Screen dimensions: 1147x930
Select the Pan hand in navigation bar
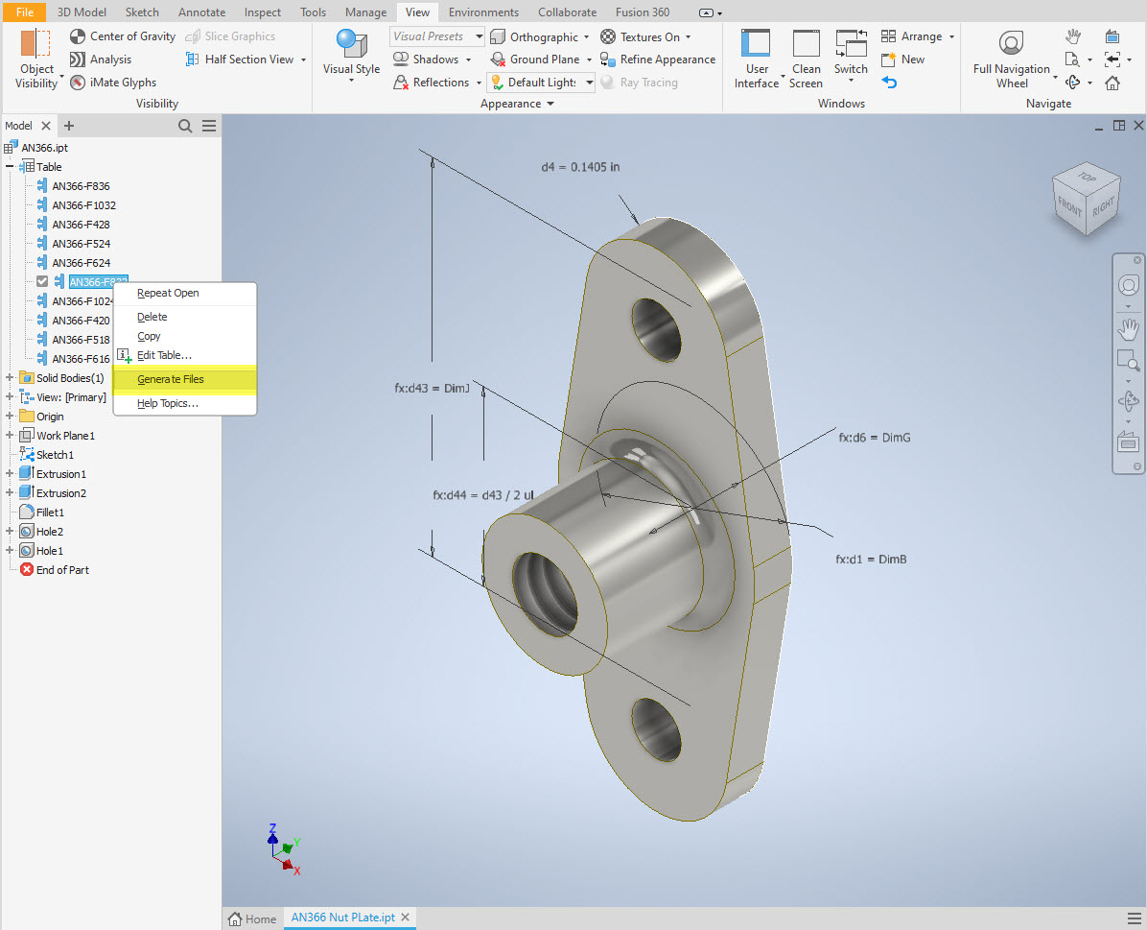tap(1128, 330)
